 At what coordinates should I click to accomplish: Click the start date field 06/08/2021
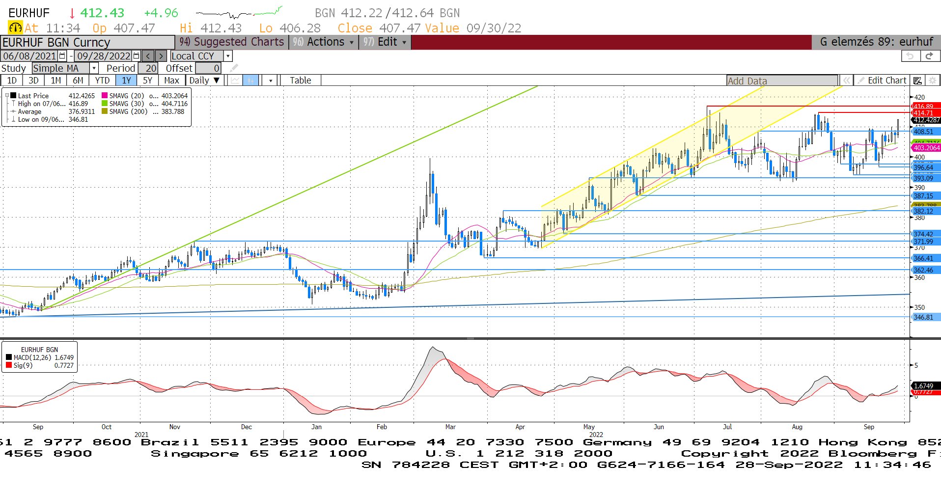(x=29, y=56)
